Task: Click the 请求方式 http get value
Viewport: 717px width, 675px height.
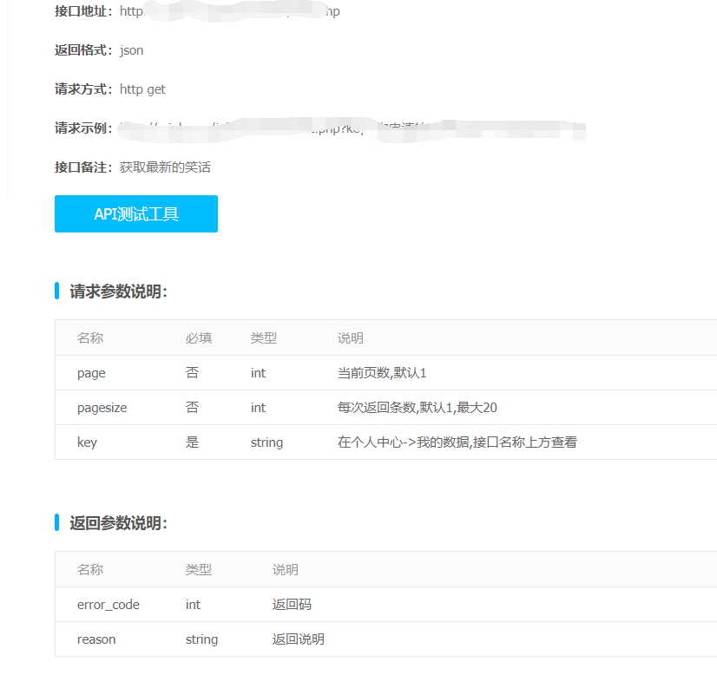Action: 142,89
